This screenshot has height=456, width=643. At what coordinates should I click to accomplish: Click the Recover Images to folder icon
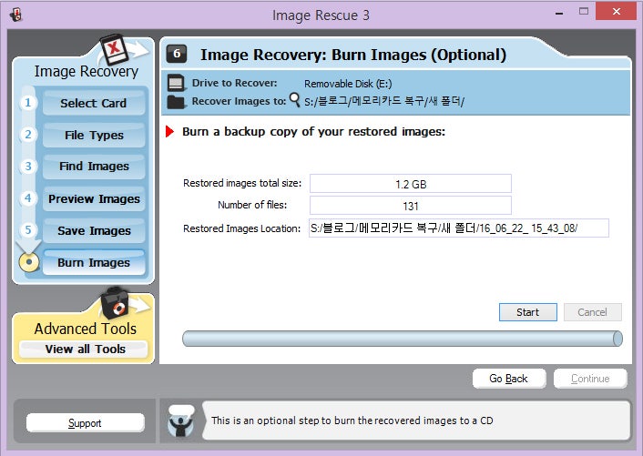pos(176,102)
